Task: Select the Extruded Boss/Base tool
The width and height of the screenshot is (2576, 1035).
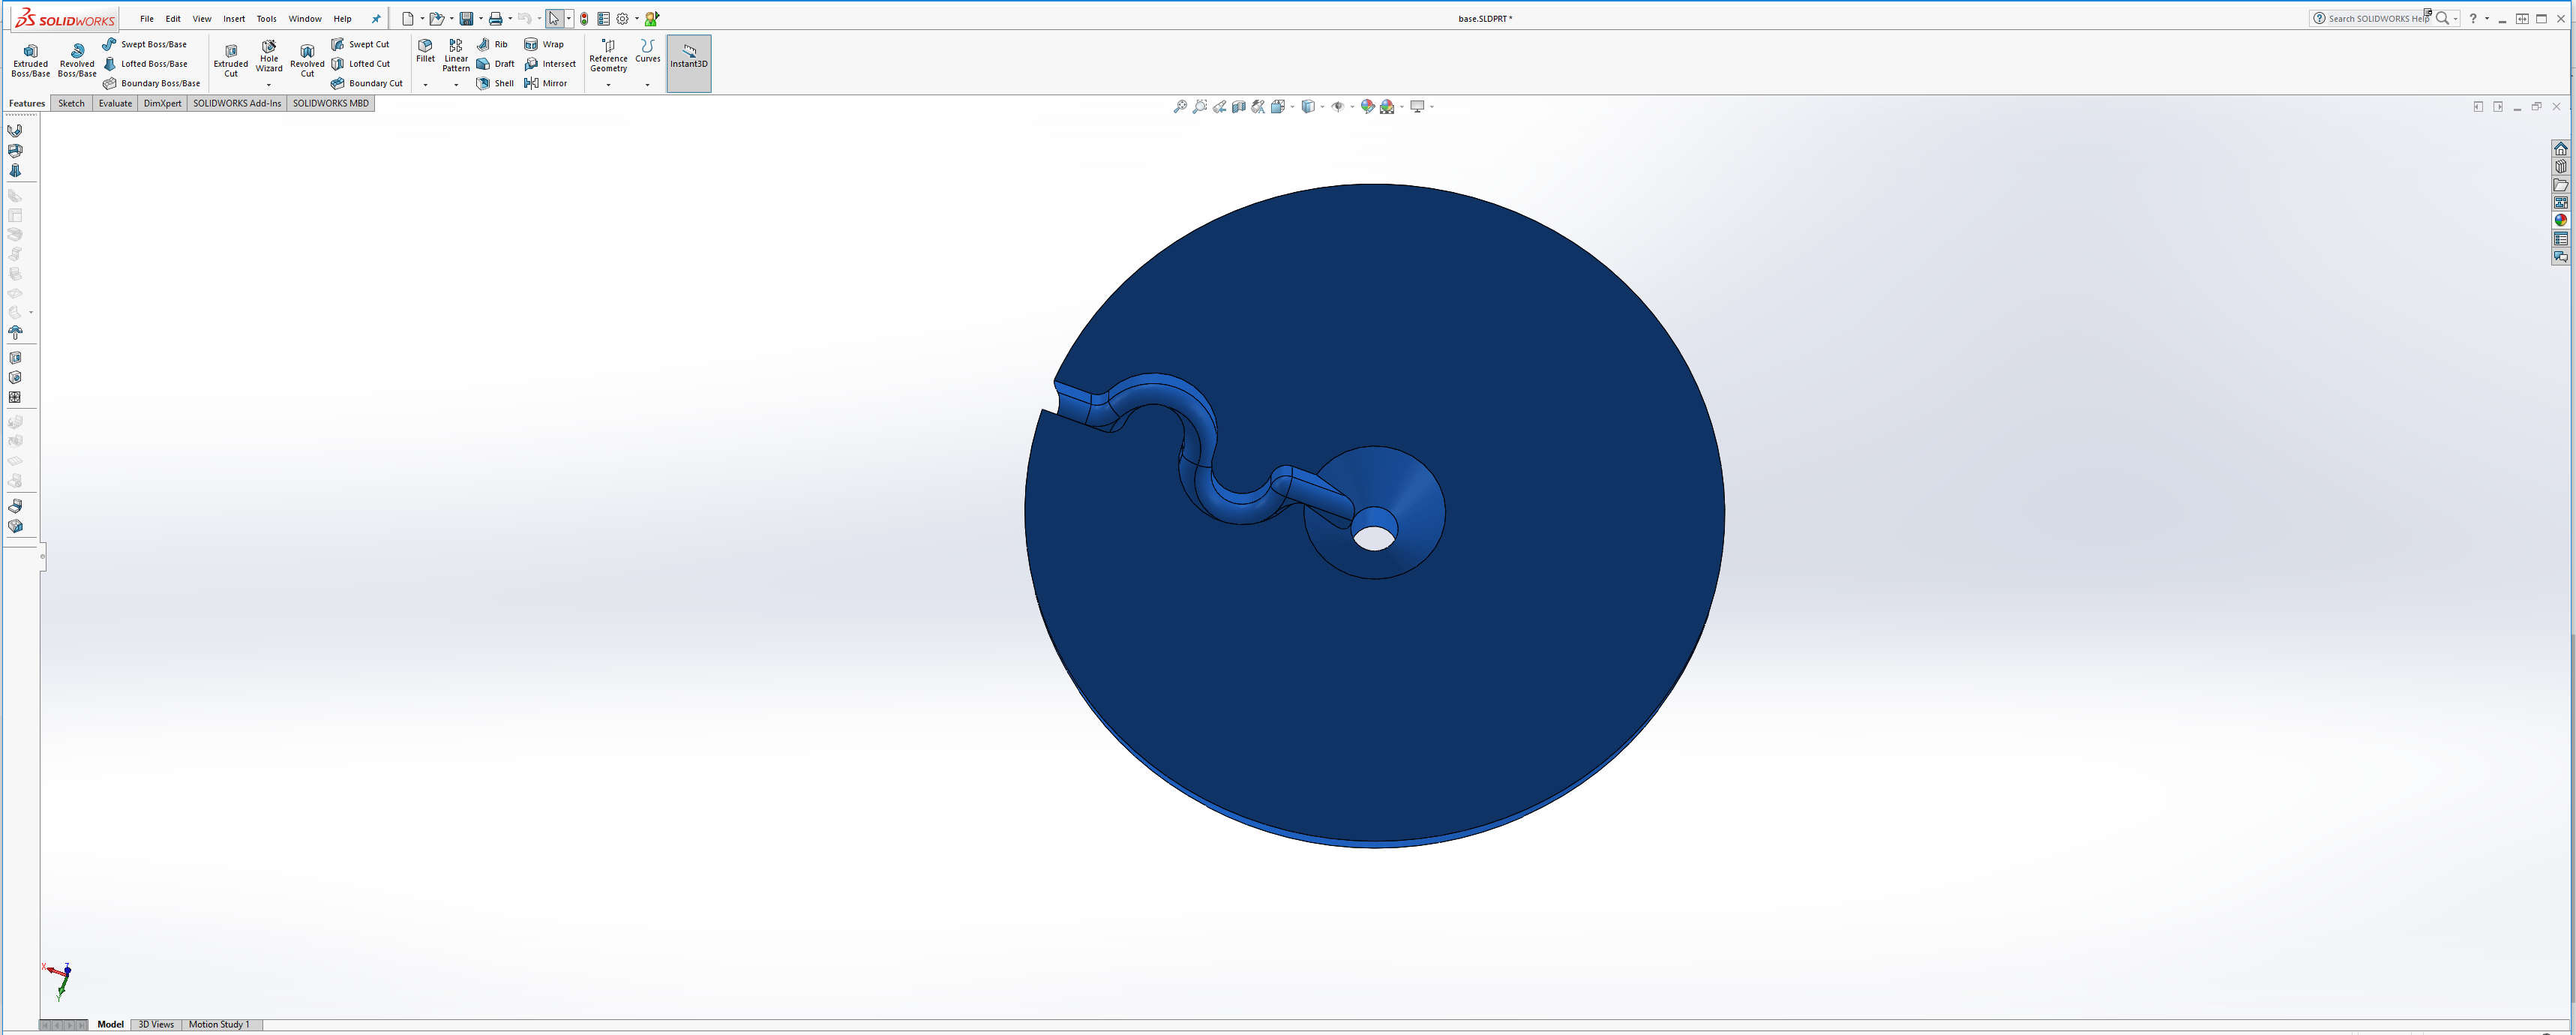Action: coord(30,60)
